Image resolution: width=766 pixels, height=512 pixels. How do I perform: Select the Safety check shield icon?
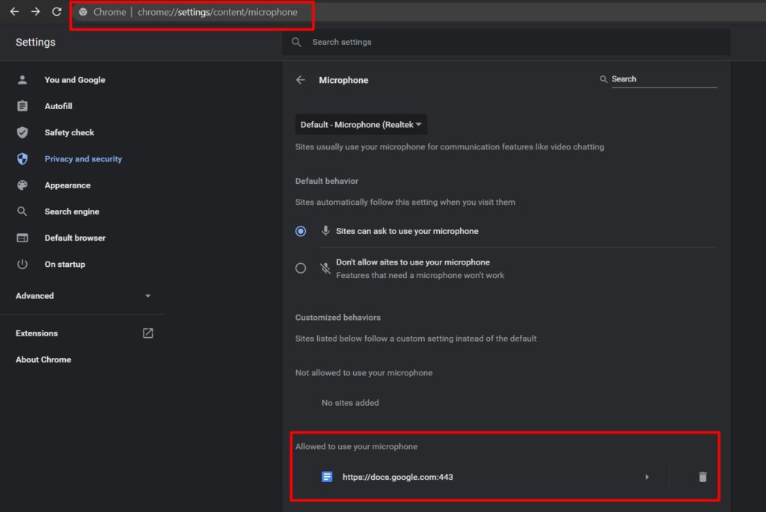point(22,132)
